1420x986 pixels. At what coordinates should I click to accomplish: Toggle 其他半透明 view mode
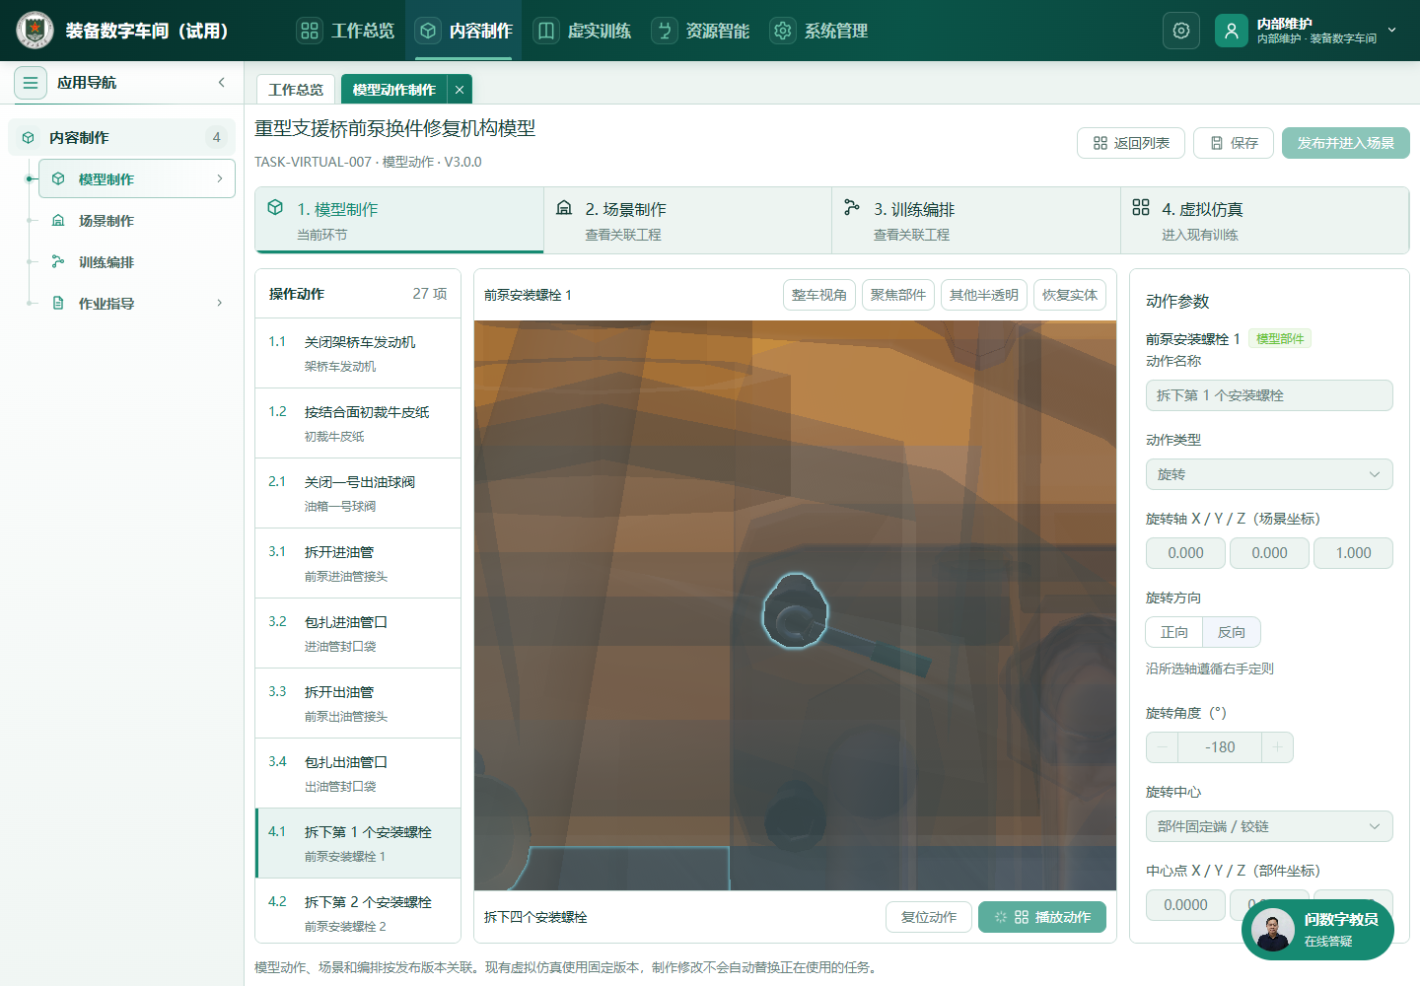click(983, 295)
